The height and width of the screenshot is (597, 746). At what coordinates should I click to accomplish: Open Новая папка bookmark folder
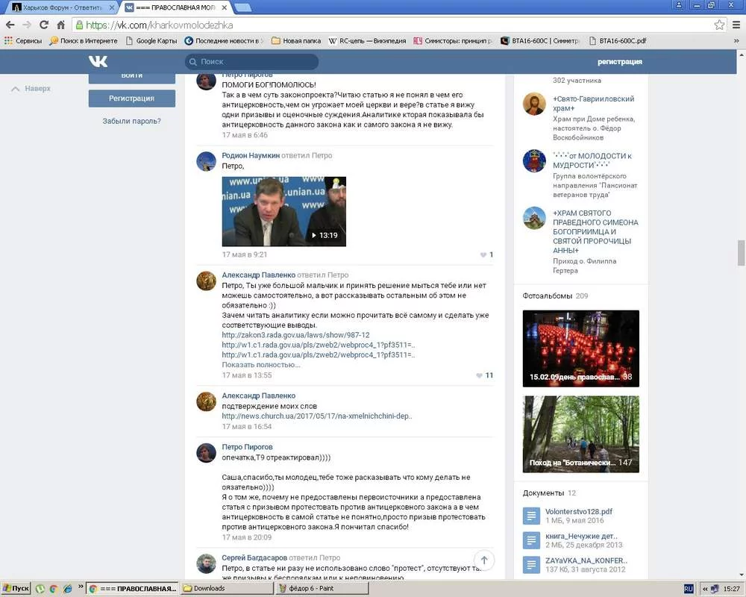(296, 41)
